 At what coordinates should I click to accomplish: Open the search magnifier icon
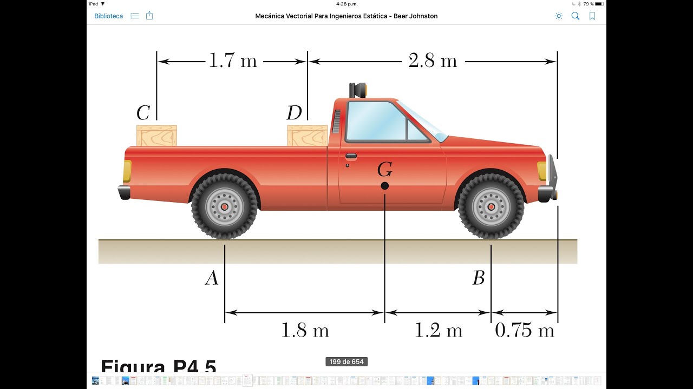click(x=576, y=16)
